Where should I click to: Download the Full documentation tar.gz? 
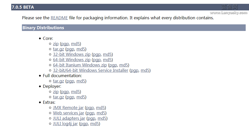point(58,81)
